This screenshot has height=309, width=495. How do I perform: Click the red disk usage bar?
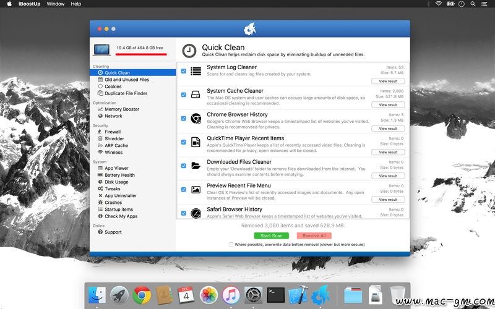pos(141,54)
